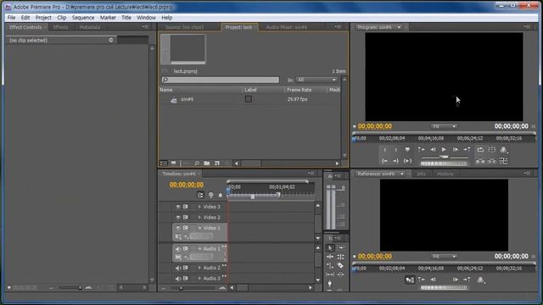The image size is (543, 305).
Task: Toggle Video 3 track visibility eye
Action: click(178, 207)
